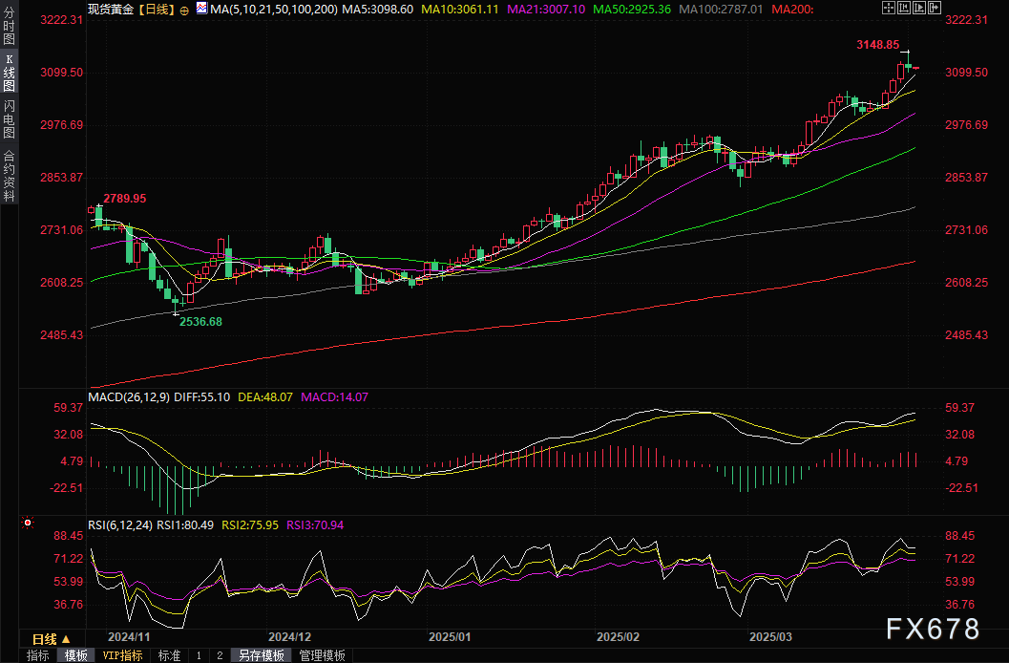The width and height of the screenshot is (1009, 663).
Task: Click the exit arrow icon at top right
Action: [935, 8]
